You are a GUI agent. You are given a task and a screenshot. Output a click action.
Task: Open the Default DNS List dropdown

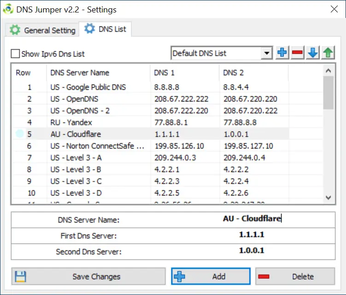[x=222, y=53]
